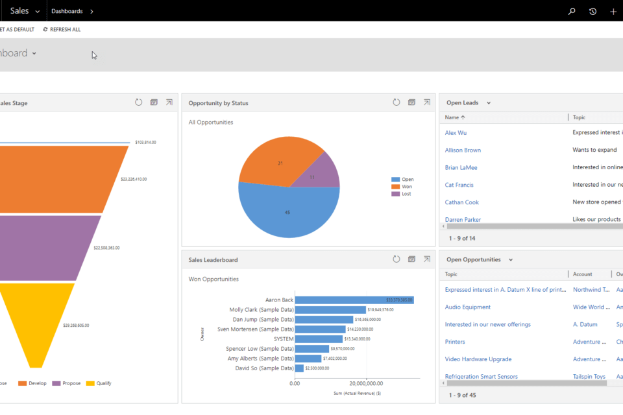
Task: Enlarge the Opportunity by Status chart
Action: (426, 102)
